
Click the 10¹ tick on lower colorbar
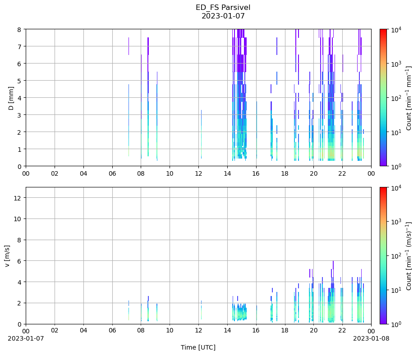point(396,290)
